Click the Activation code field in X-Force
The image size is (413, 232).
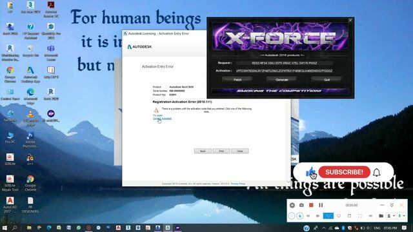[284, 71]
